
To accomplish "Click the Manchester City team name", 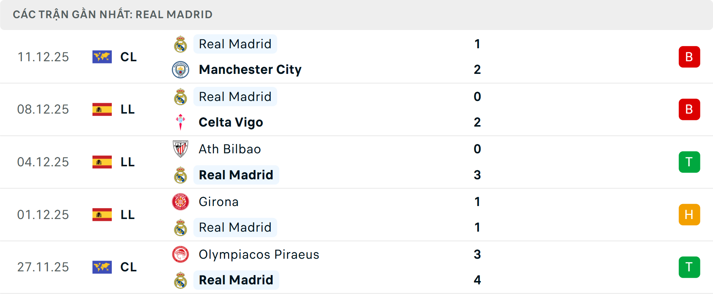I will tap(250, 69).
